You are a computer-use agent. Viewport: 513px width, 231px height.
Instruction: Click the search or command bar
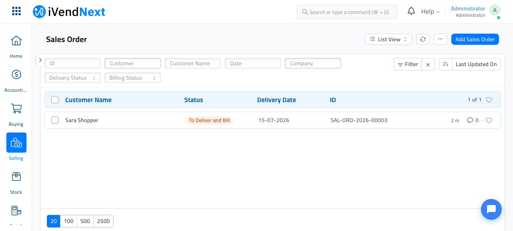coord(347,12)
